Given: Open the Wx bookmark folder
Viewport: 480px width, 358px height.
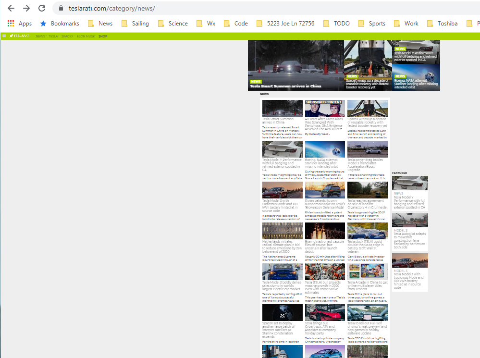Looking at the screenshot, I should point(206,24).
